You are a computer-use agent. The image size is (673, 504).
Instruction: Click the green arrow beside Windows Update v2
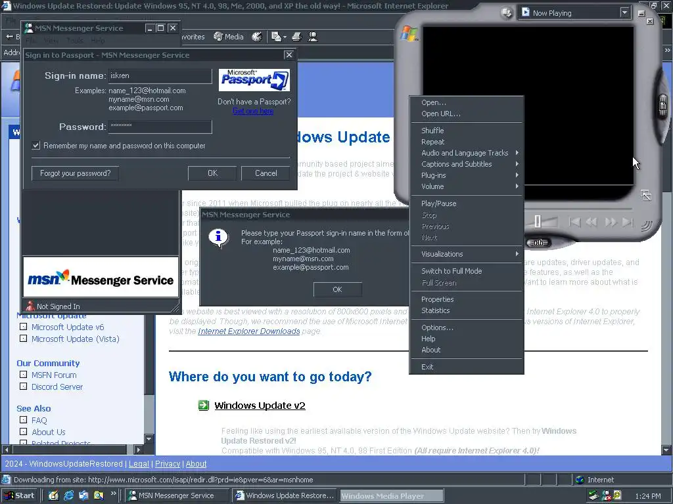pyautogui.click(x=204, y=405)
